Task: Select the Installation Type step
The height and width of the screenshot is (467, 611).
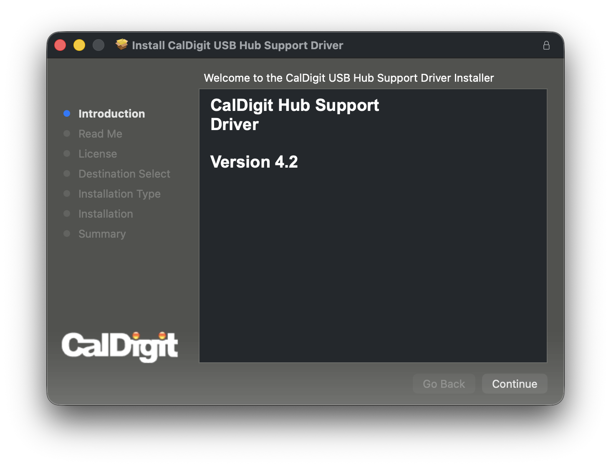Action: (x=119, y=194)
